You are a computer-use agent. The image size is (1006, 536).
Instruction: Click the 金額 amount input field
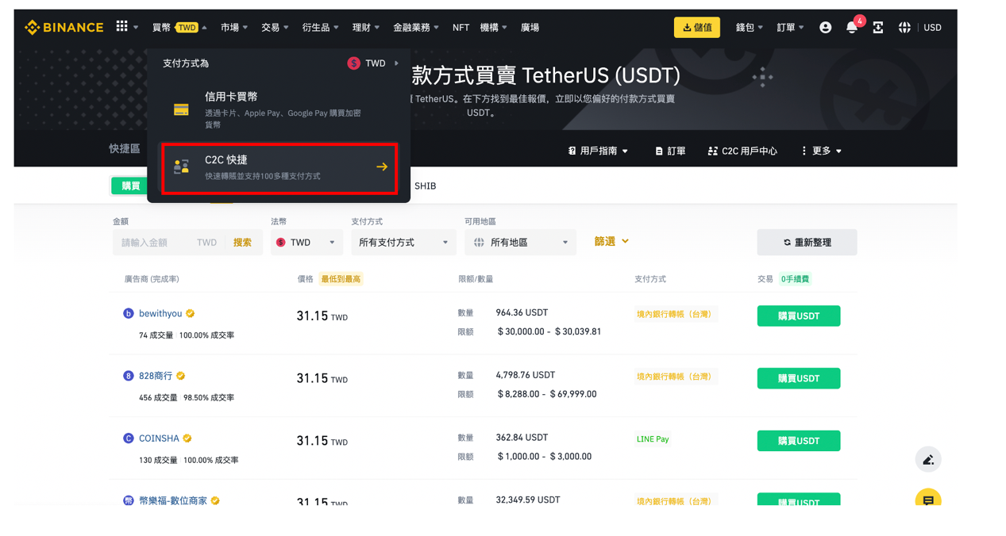pos(151,243)
